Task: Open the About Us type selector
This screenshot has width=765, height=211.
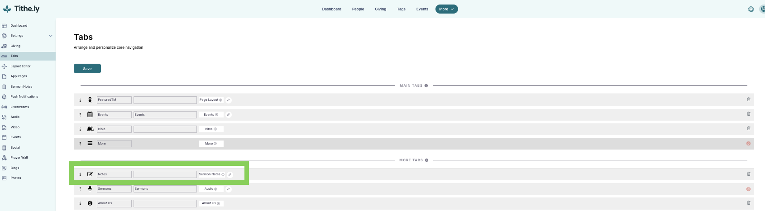Action: 211,203
